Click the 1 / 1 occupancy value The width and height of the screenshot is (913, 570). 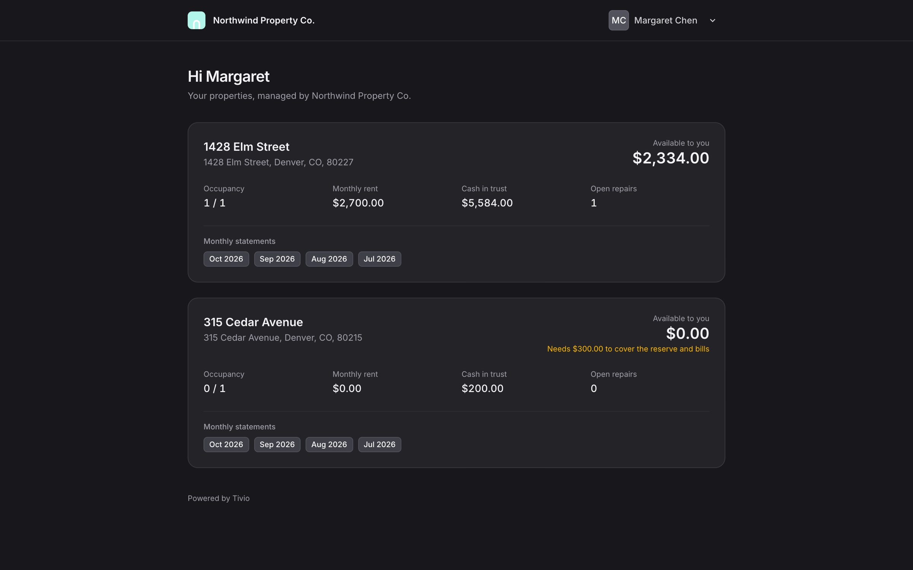pyautogui.click(x=215, y=203)
